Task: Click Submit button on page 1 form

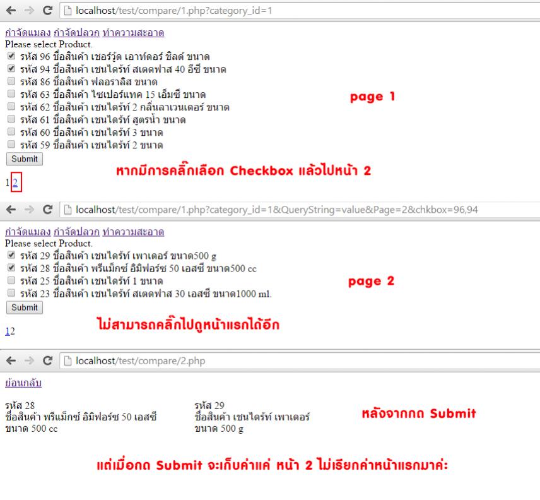Action: point(25,159)
